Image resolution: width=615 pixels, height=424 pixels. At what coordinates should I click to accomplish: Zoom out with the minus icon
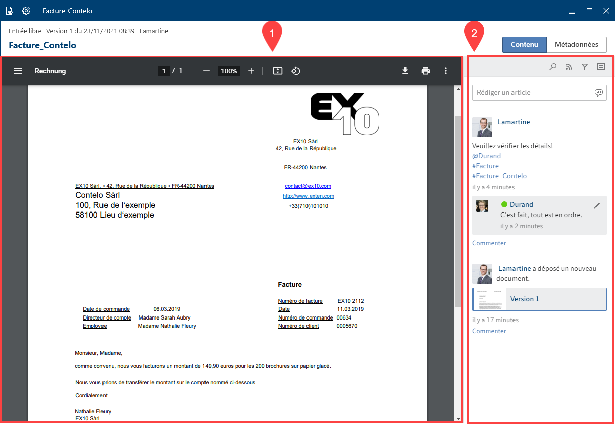coord(206,71)
